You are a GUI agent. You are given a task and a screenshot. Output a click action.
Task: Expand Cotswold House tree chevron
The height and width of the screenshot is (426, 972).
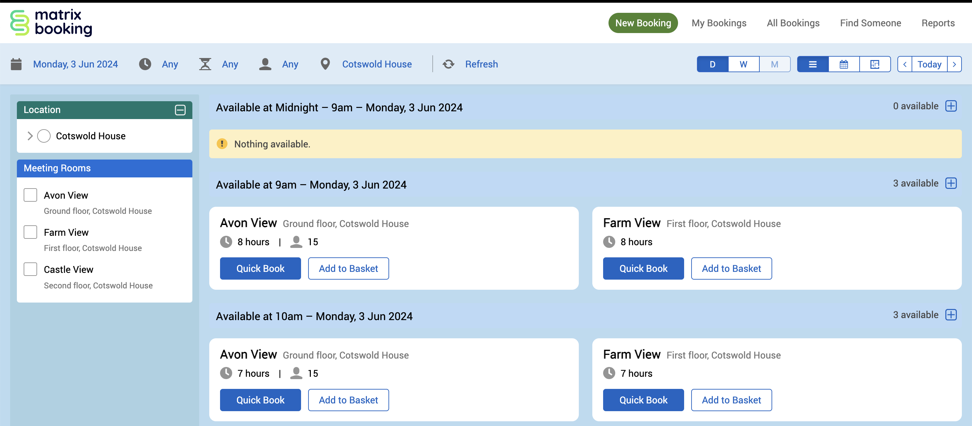[x=30, y=136]
